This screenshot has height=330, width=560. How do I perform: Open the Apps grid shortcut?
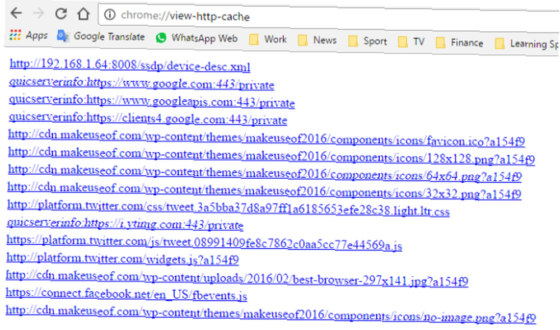coord(29,35)
